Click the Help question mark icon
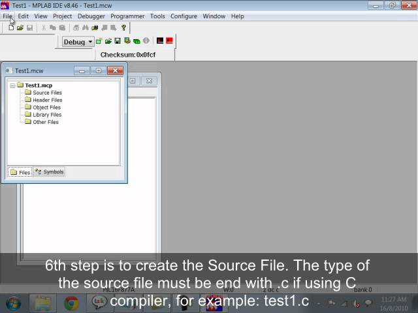The image size is (418, 313). point(123,27)
